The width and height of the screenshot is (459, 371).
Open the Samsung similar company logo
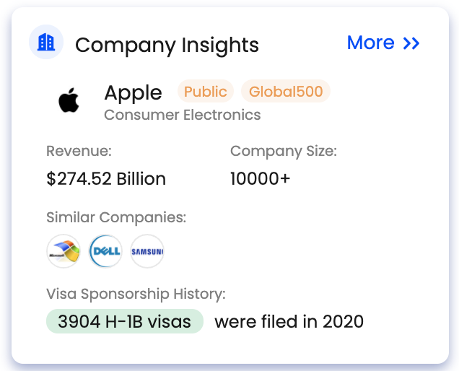[x=147, y=252]
